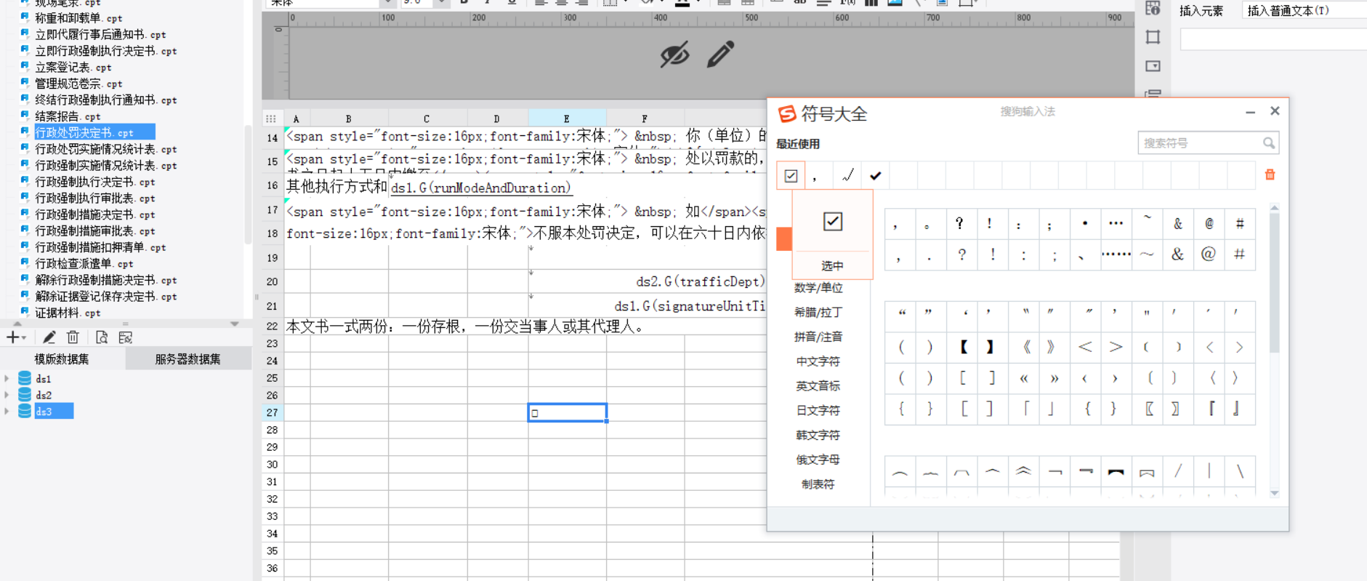Viewport: 1367px width, 581px height.
Task: Delete the selected dataset with the trash icon
Action: [x=73, y=337]
